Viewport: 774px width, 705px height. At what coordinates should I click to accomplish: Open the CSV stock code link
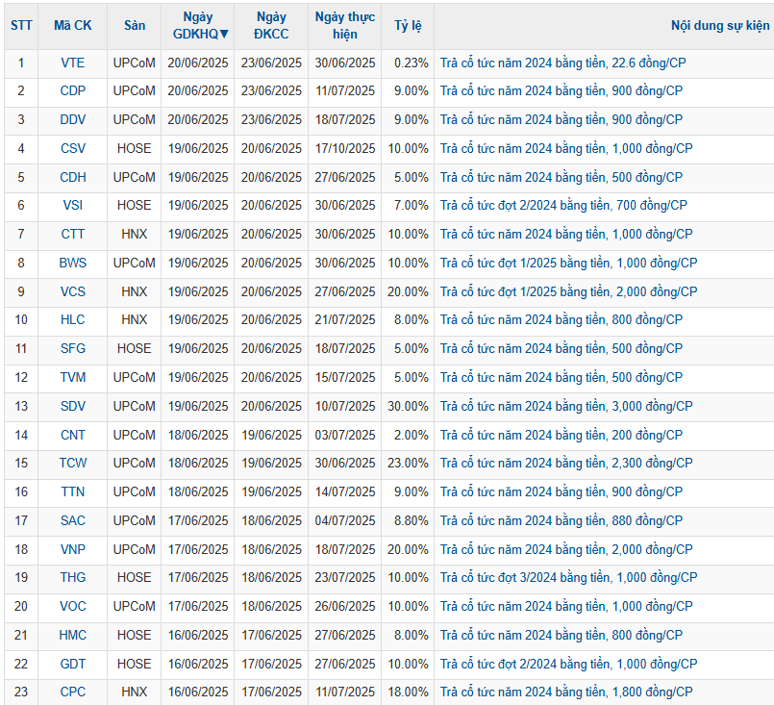coord(72,148)
